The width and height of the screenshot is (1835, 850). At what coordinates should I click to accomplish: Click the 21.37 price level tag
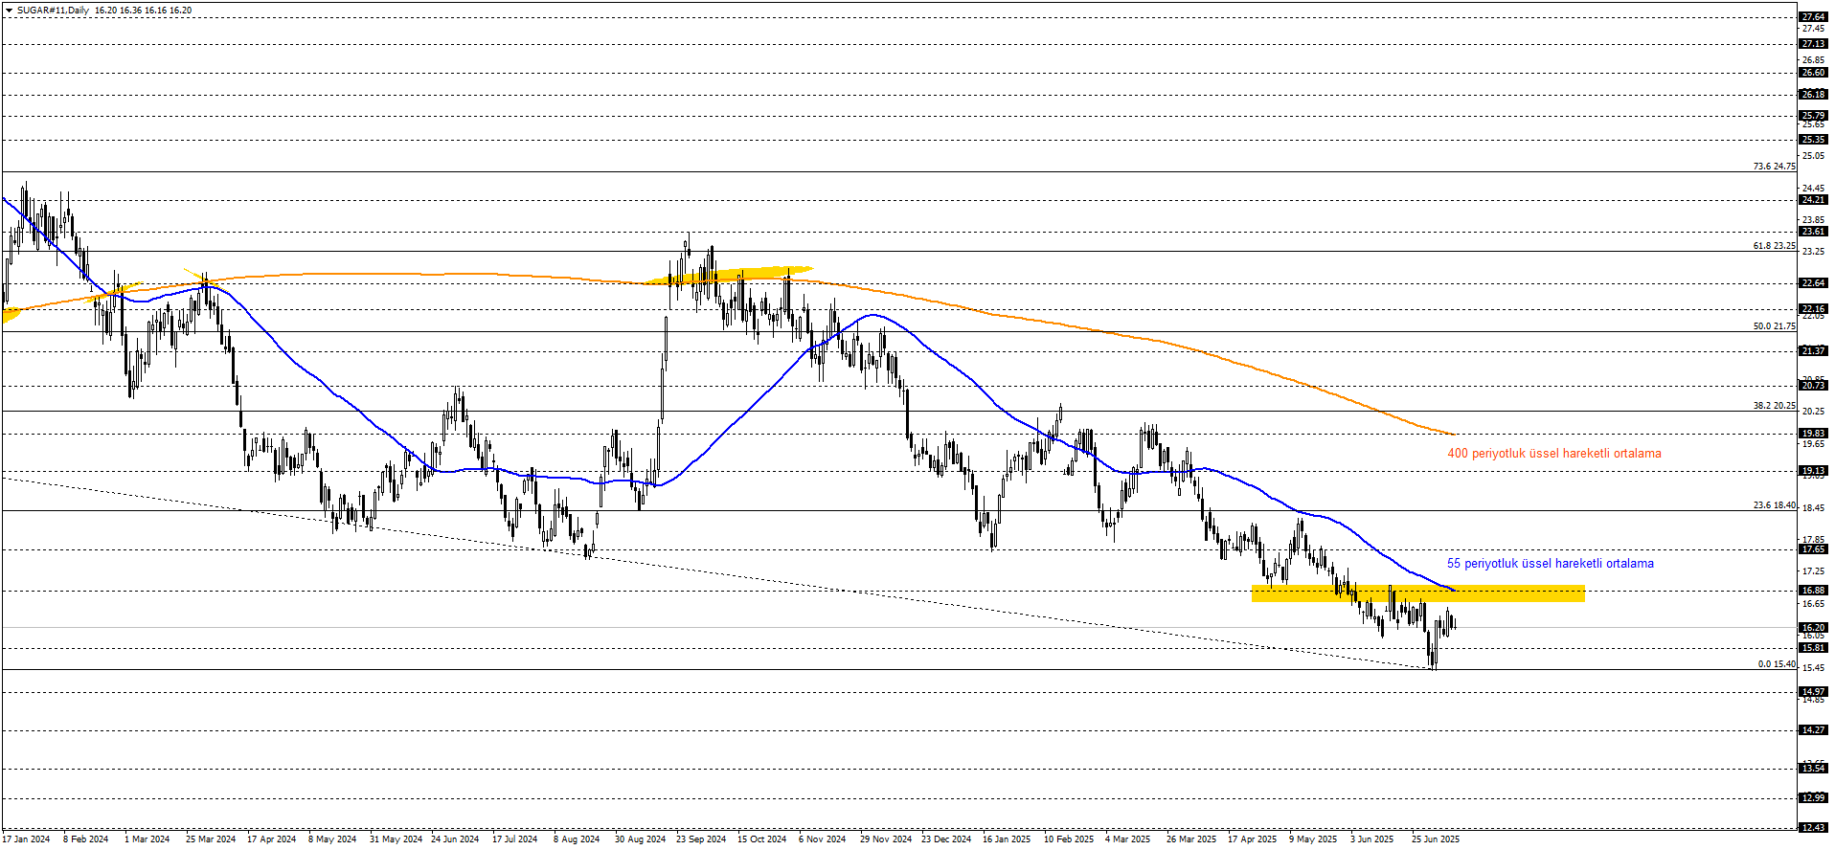[x=1813, y=351]
